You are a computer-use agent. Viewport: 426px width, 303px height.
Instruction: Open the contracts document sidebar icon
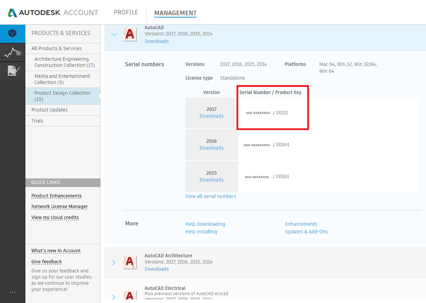click(x=12, y=71)
